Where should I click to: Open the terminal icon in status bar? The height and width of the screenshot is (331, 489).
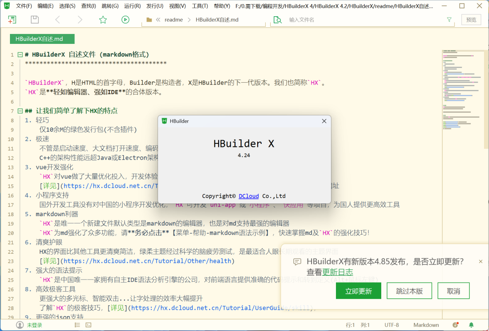(x=89, y=325)
